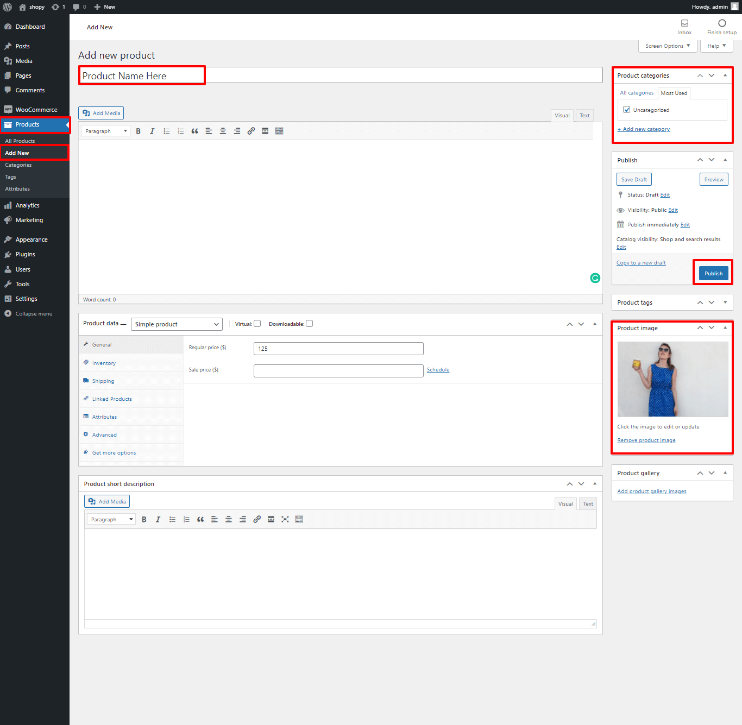The height and width of the screenshot is (725, 742).
Task: Open the Simple product type dropdown
Action: pyautogui.click(x=177, y=324)
